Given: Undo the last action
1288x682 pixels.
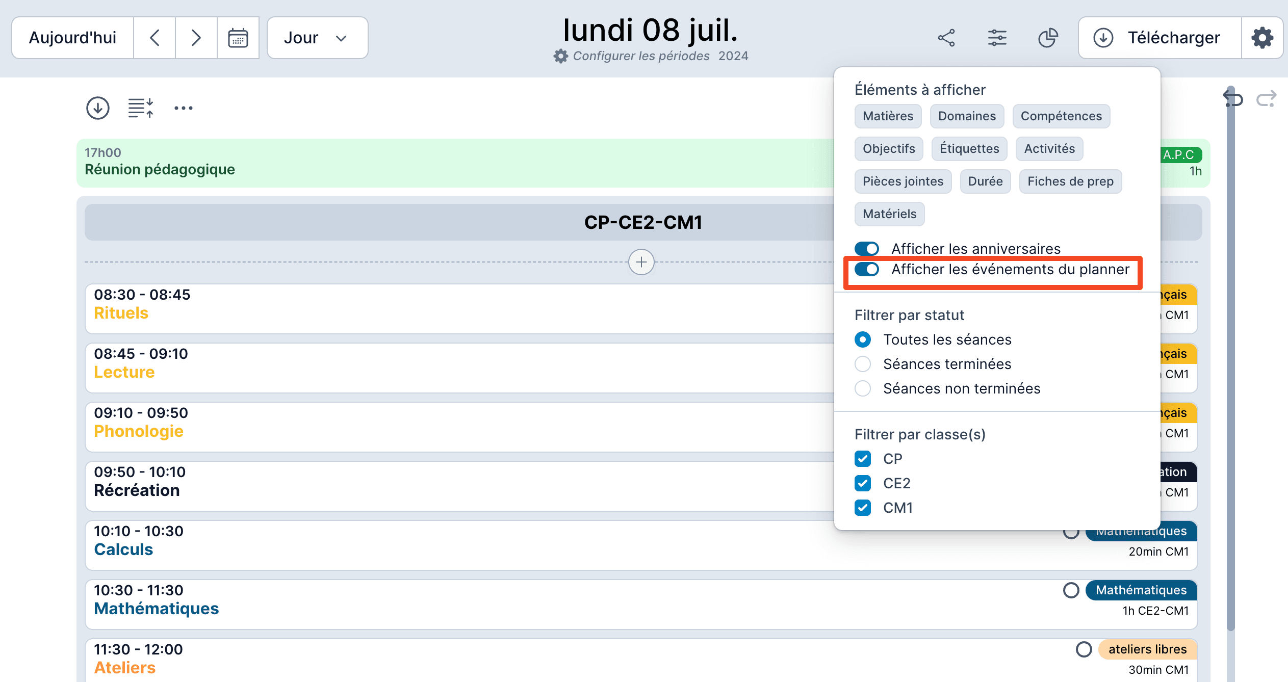Looking at the screenshot, I should click(1234, 99).
